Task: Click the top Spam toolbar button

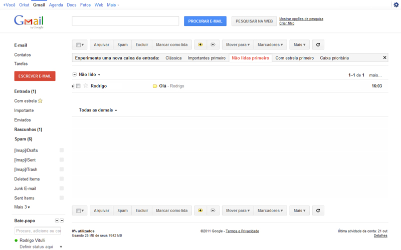Action: pos(122,44)
